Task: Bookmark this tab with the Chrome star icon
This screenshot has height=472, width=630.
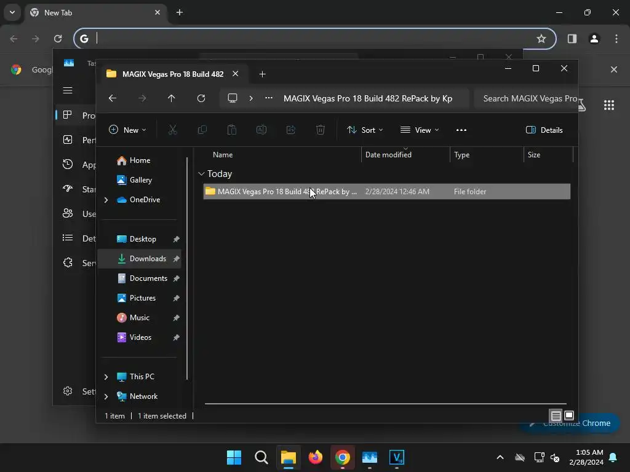Action: pos(541,39)
